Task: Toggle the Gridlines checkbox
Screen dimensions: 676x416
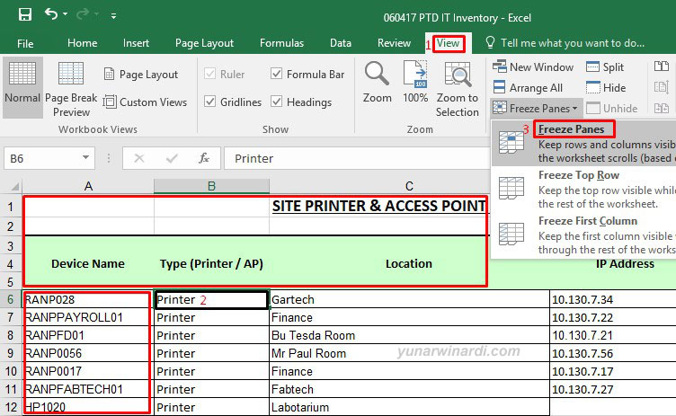Action: coord(210,102)
